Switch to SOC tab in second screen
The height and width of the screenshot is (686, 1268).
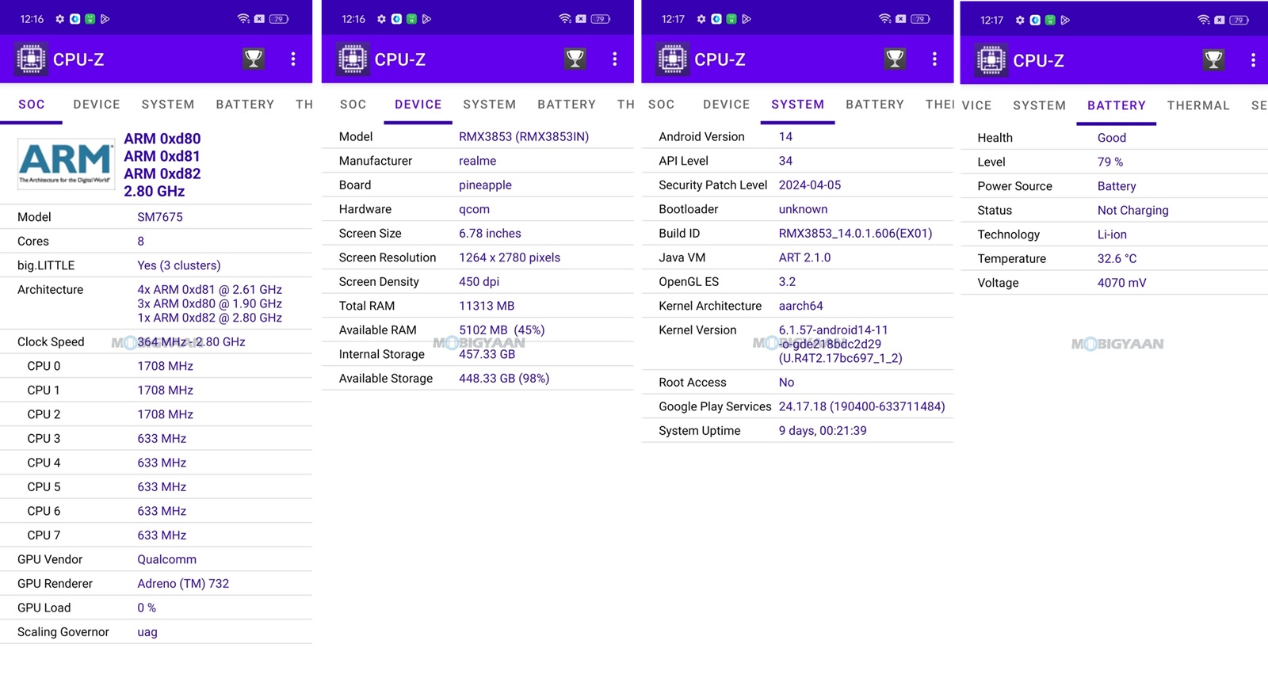[x=353, y=105]
